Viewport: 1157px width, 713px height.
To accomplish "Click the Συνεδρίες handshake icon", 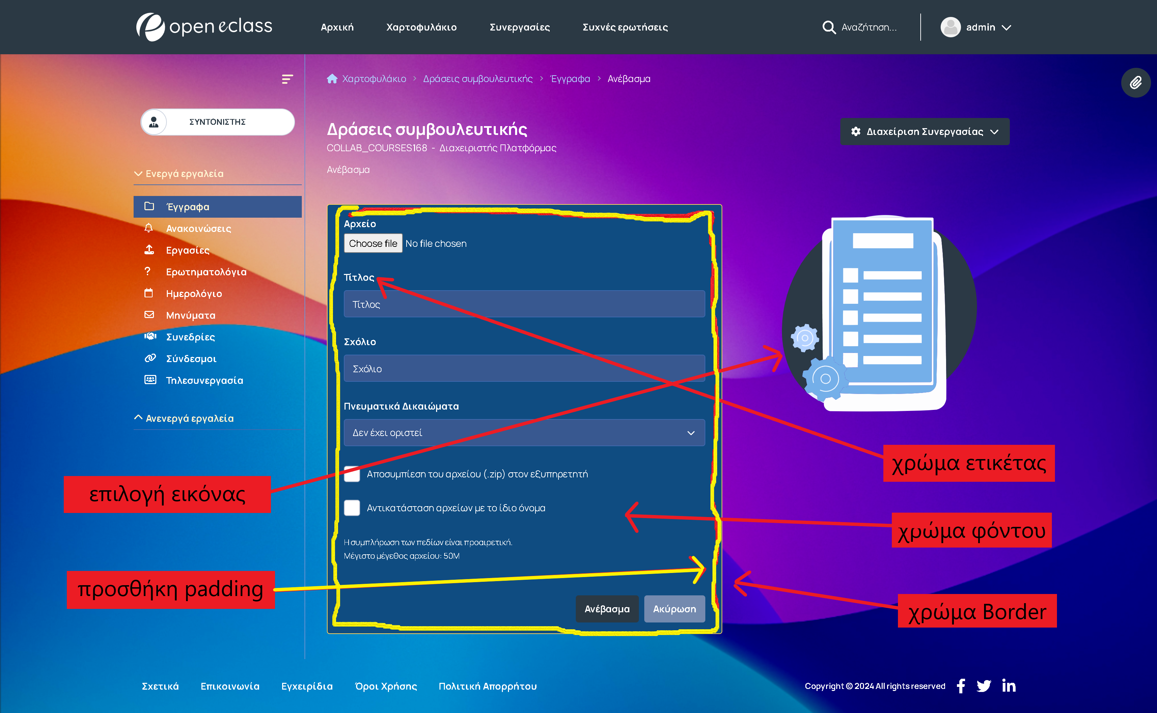I will point(150,336).
